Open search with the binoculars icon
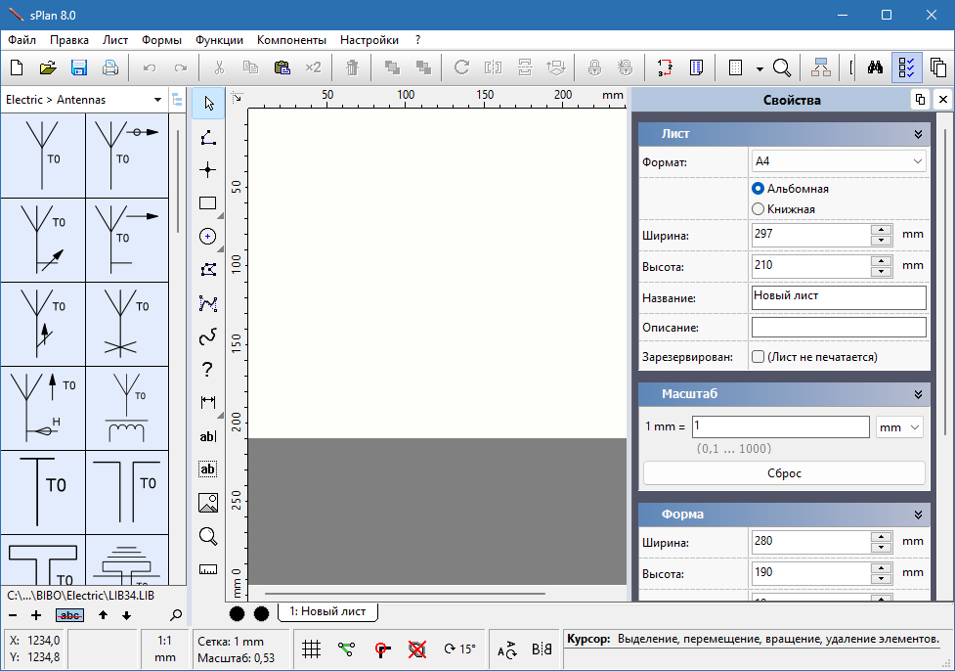Image resolution: width=955 pixels, height=671 pixels. (875, 67)
